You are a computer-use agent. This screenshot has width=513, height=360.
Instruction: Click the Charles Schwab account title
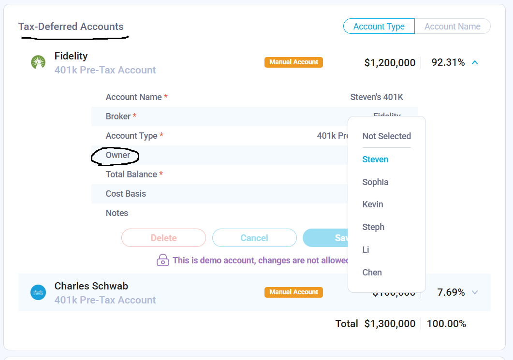pos(91,286)
